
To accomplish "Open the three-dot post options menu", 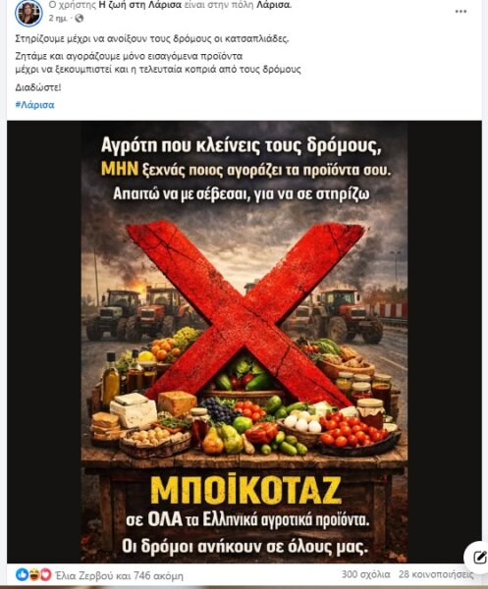I will point(461,11).
